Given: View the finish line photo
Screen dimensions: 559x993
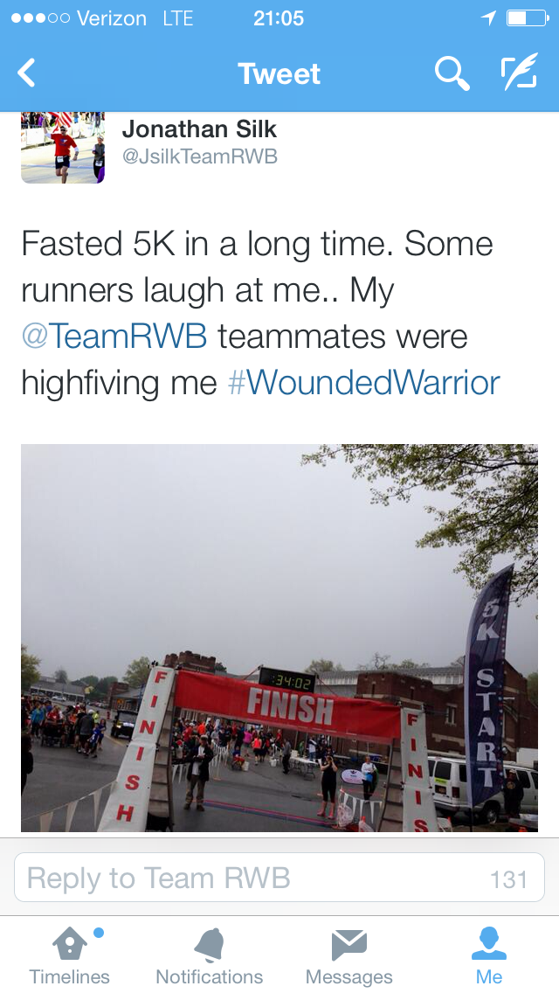Looking at the screenshot, I should (x=279, y=638).
